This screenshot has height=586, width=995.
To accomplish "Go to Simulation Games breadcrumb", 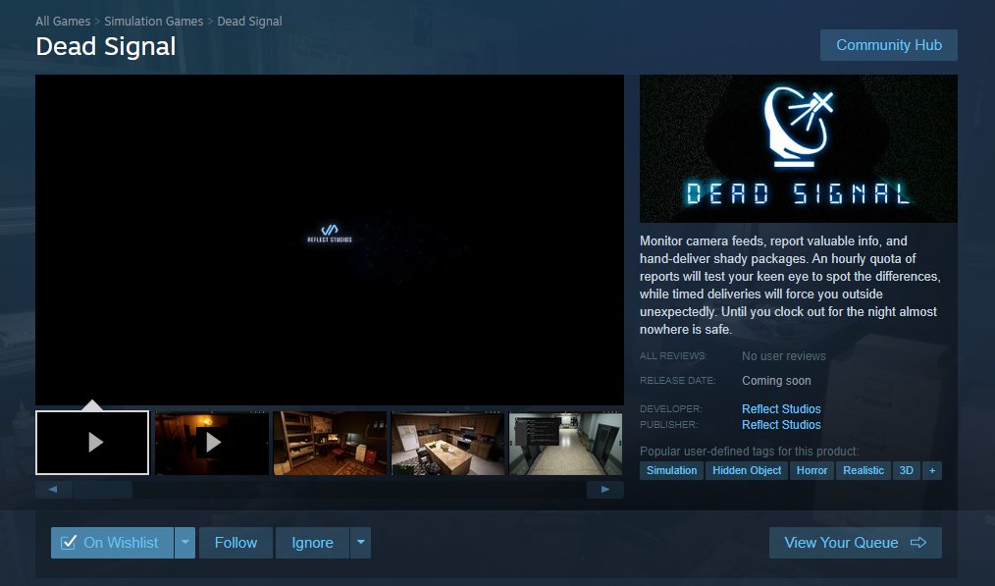I will (x=153, y=21).
